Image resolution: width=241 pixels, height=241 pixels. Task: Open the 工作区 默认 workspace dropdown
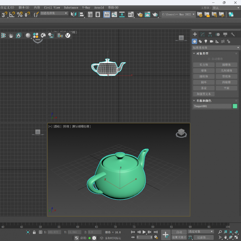[x=226, y=8]
